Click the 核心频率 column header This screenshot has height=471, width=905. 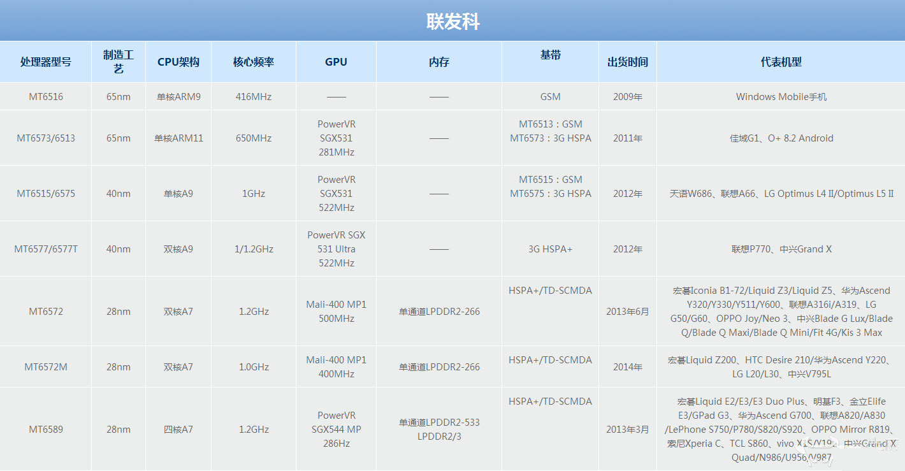click(254, 62)
